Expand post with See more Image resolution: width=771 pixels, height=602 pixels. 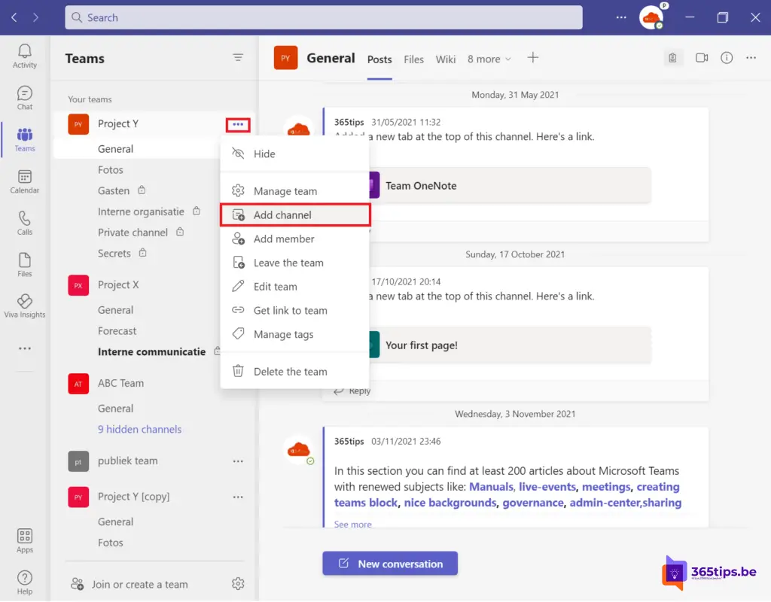click(x=352, y=524)
